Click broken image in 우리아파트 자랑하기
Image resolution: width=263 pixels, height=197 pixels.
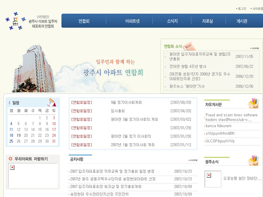[x=12, y=168]
